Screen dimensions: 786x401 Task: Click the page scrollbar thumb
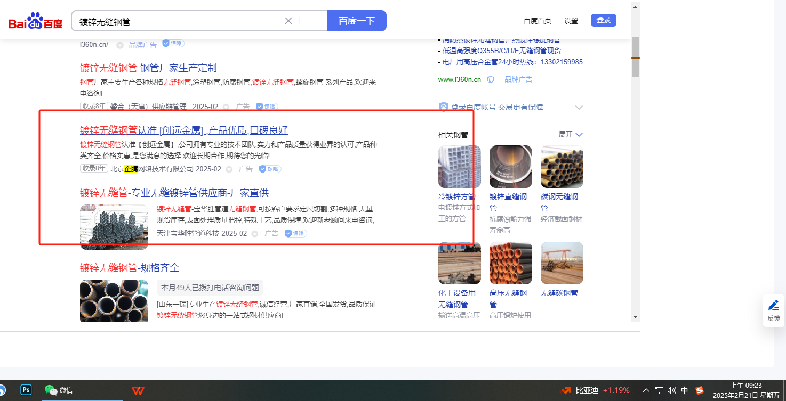point(635,57)
